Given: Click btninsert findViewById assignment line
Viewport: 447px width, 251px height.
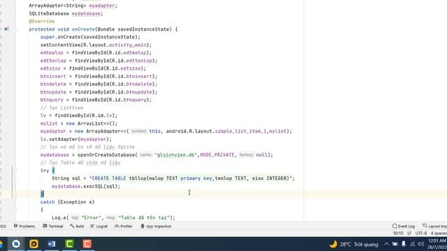Looking at the screenshot, I should (x=98, y=76).
